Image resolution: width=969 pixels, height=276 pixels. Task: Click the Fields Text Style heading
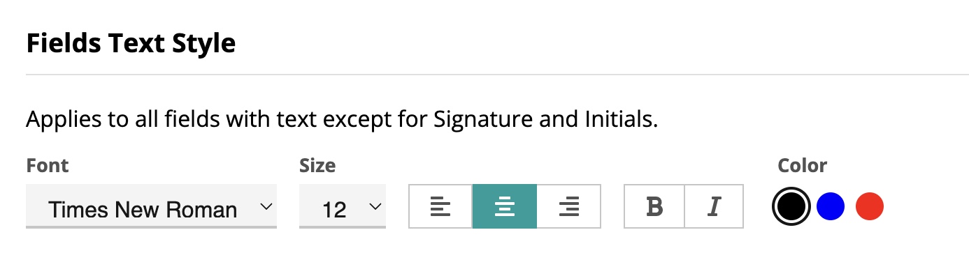[x=131, y=43]
